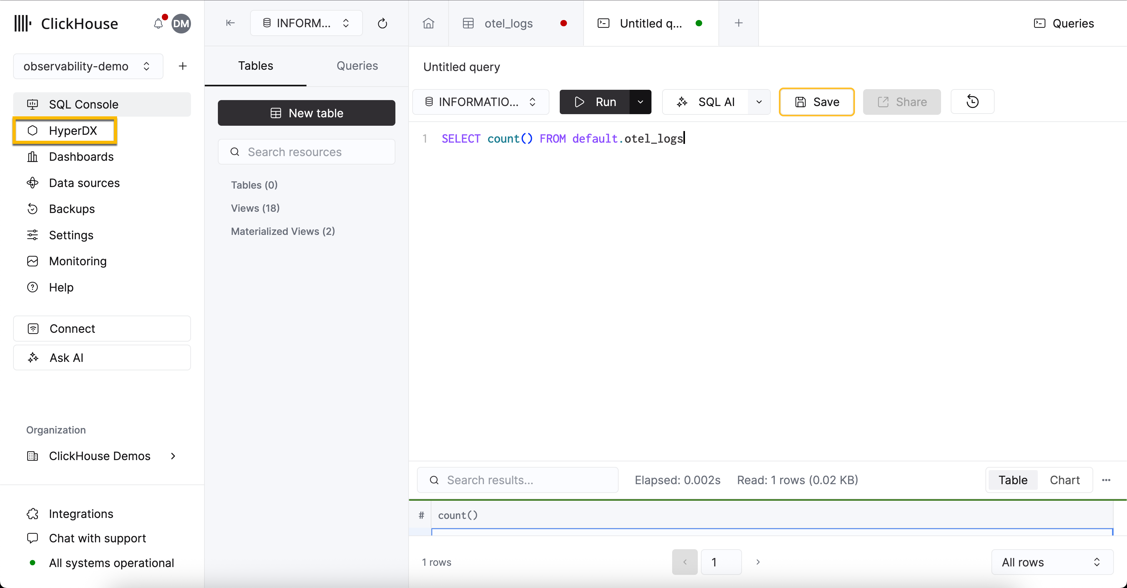Open the DM user avatar menu
1127x588 pixels.
(x=181, y=23)
